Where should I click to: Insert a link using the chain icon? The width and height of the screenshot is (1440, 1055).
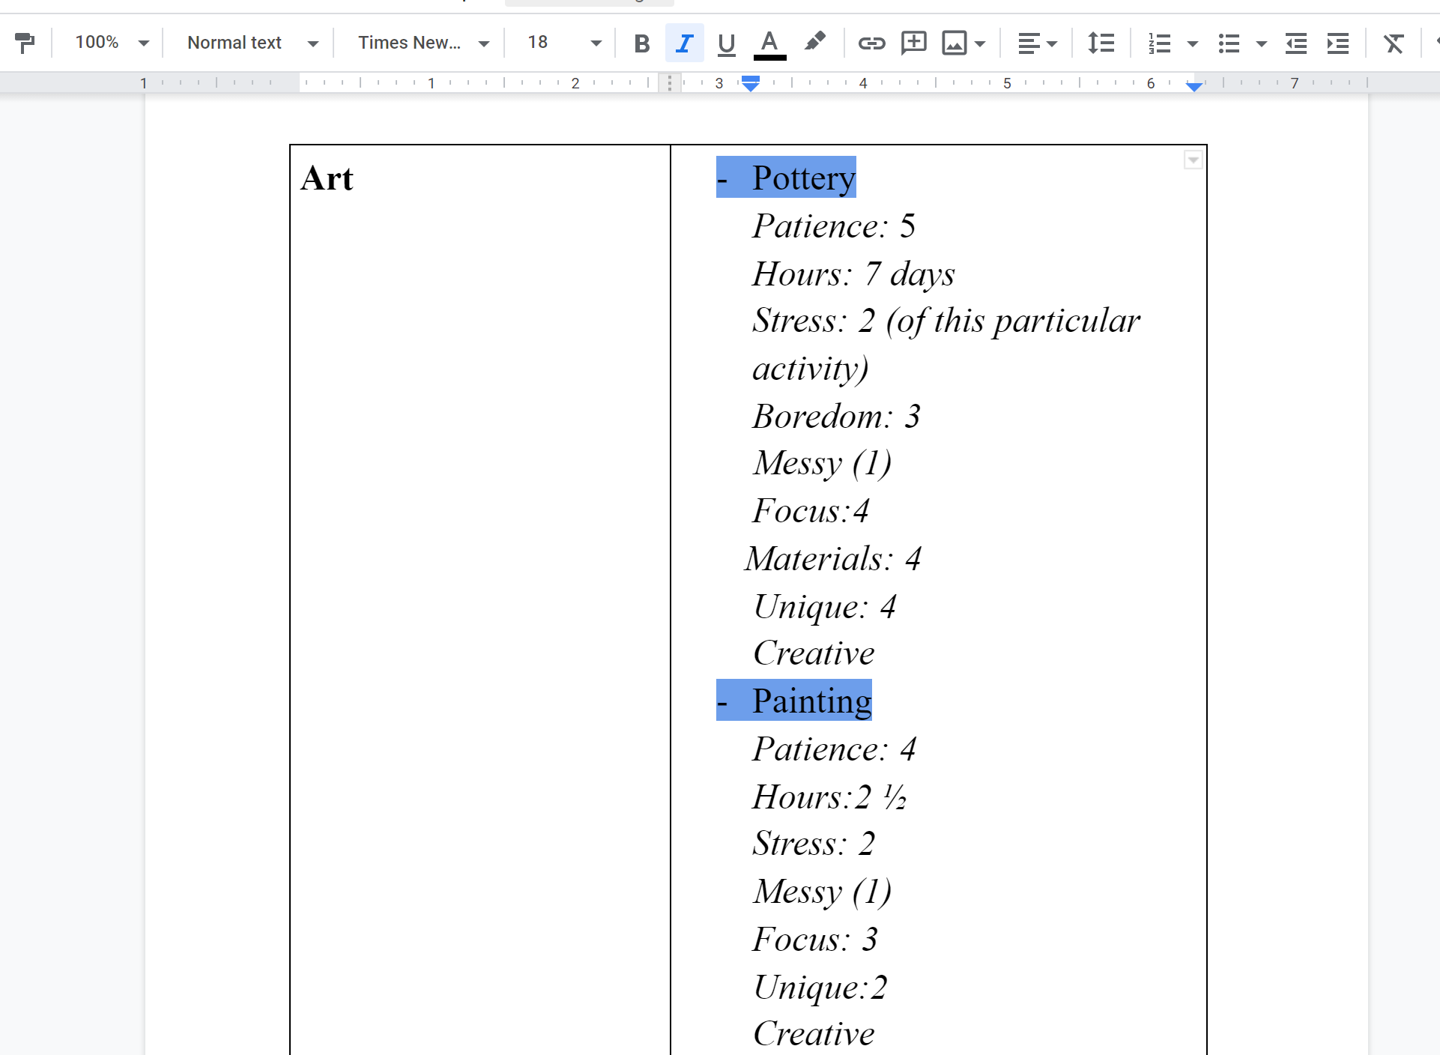(x=871, y=43)
